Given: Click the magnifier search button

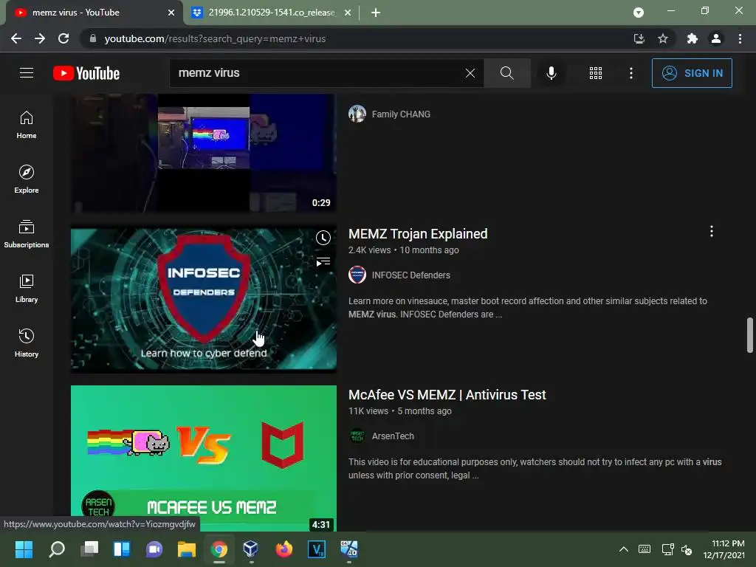Looking at the screenshot, I should coord(506,73).
